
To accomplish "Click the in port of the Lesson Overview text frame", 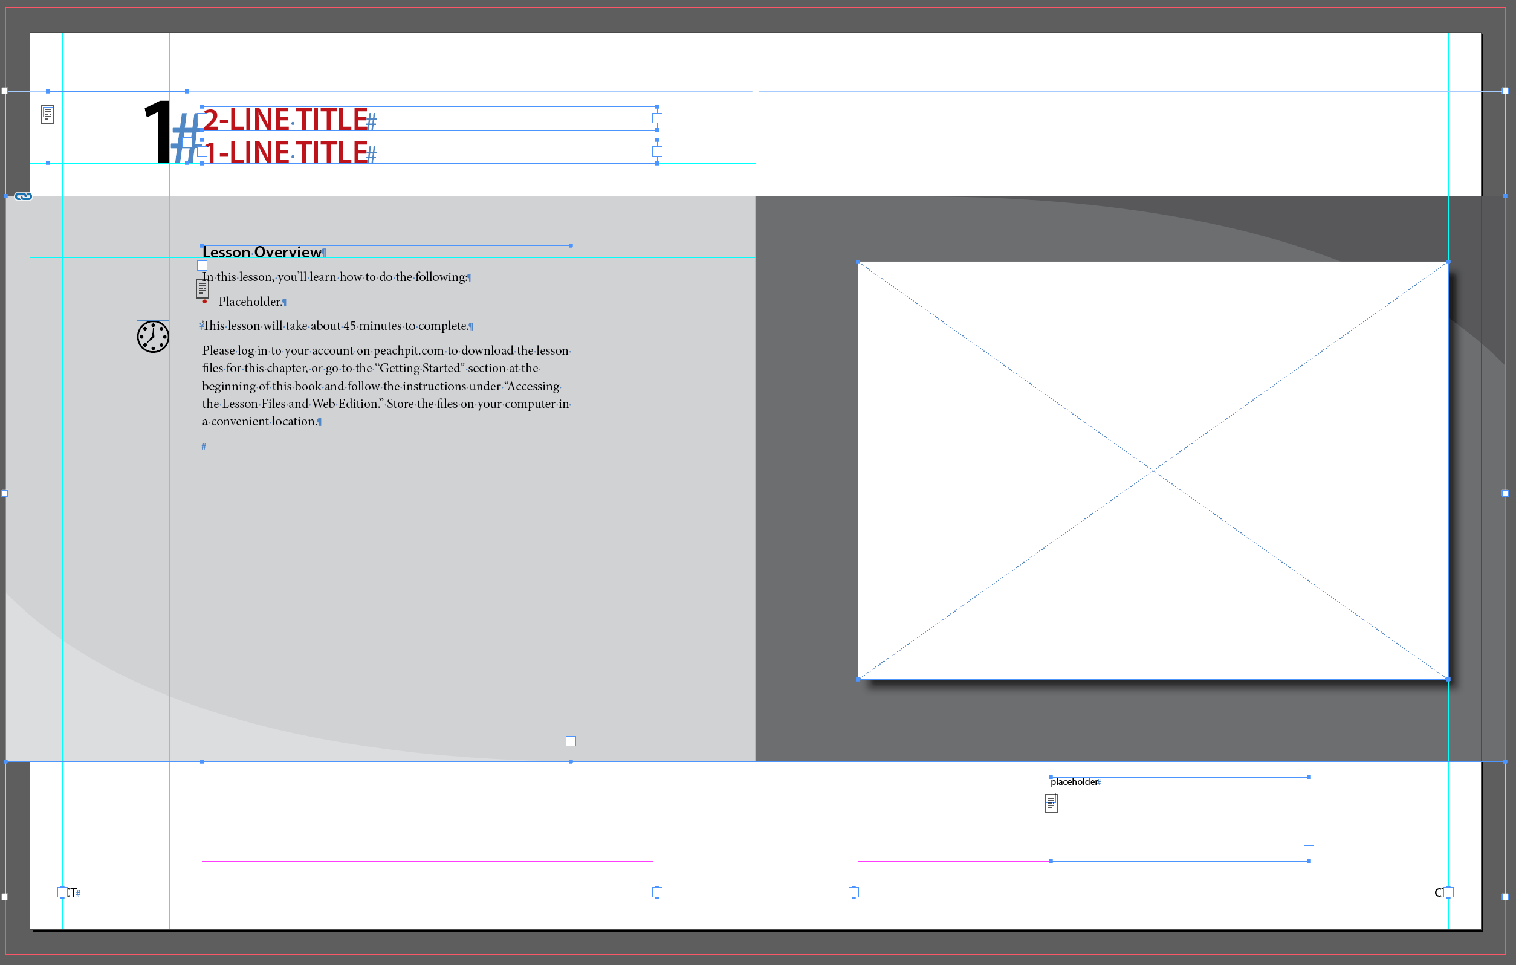I will [x=202, y=266].
